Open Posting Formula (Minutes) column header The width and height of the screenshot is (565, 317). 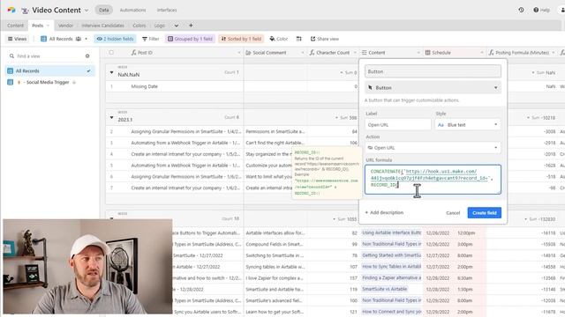tap(522, 53)
